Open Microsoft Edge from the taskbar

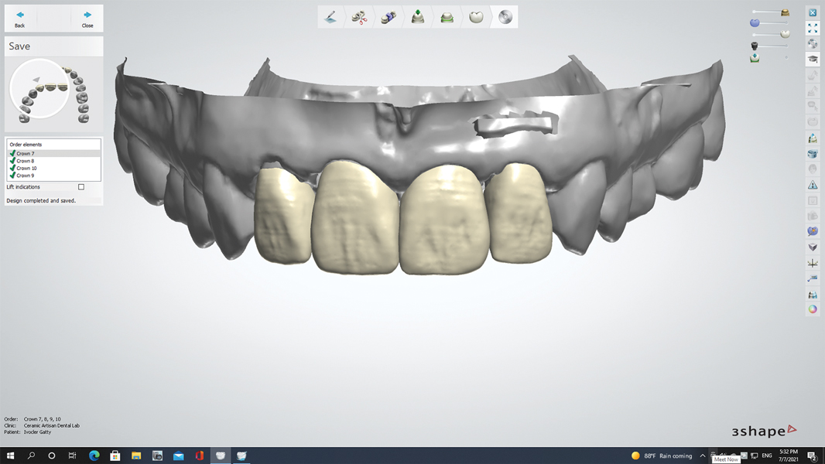94,455
